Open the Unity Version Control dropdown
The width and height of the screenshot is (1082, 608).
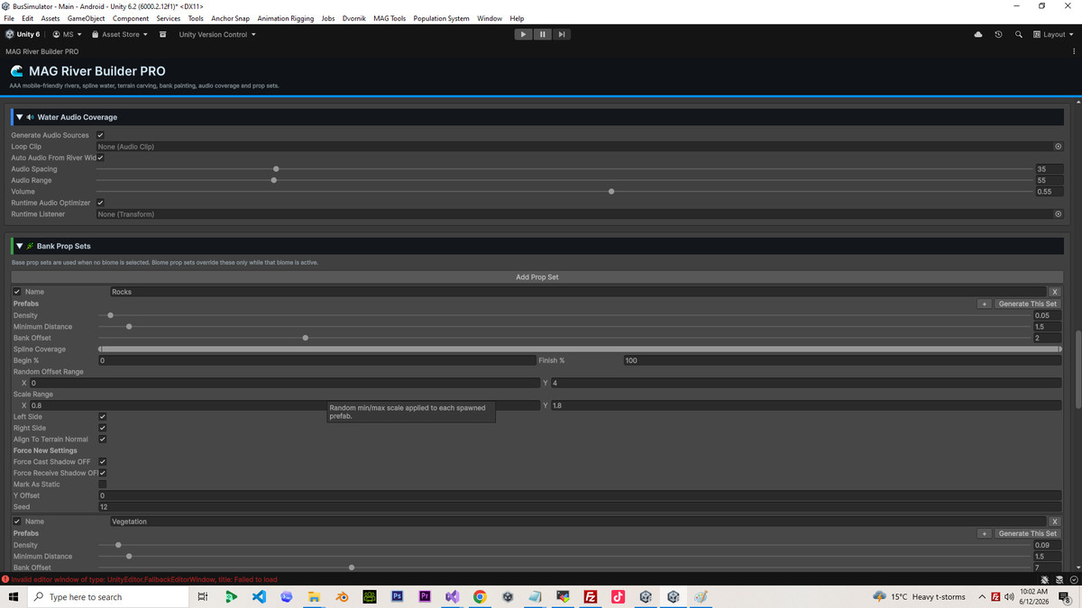[x=216, y=34]
